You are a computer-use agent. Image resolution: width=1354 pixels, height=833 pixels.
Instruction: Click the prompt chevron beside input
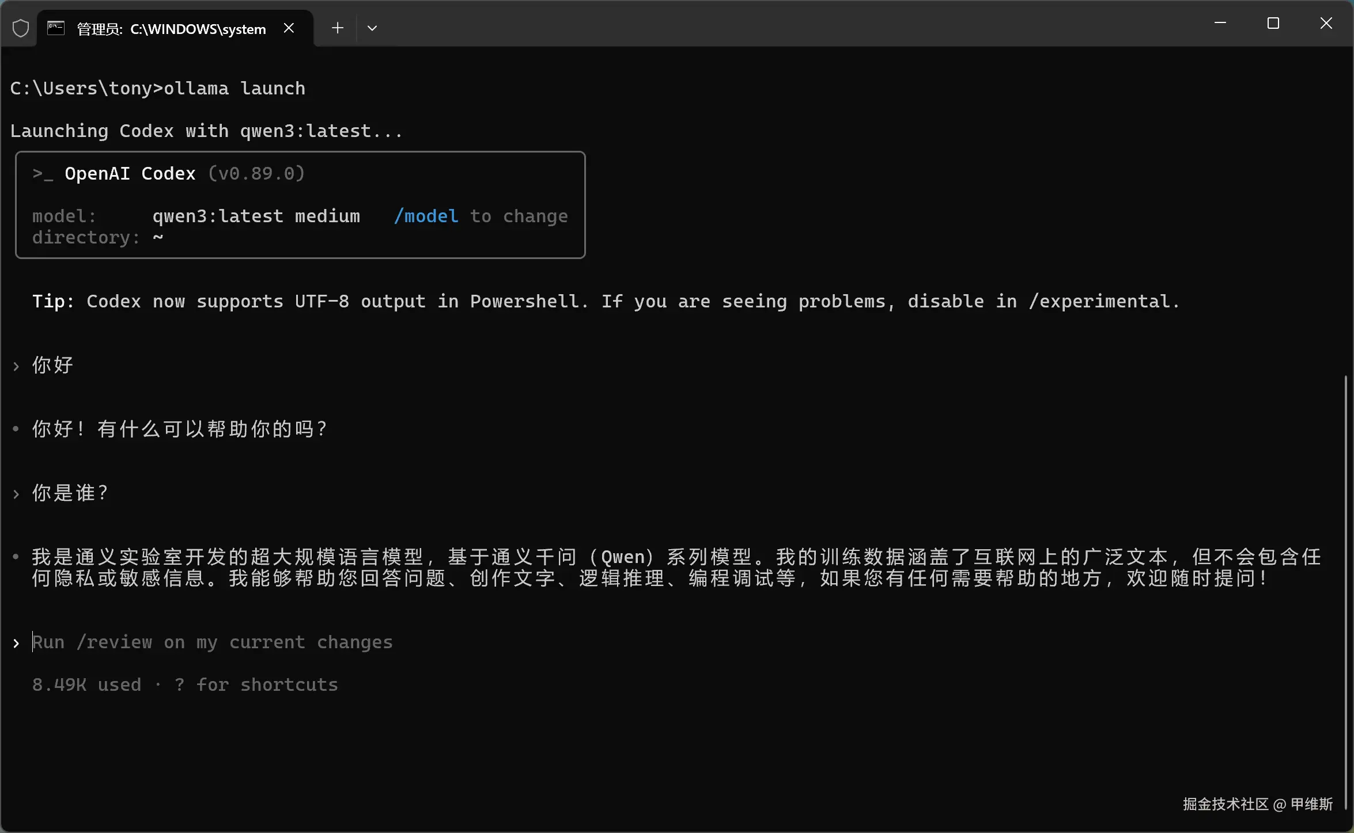(16, 644)
